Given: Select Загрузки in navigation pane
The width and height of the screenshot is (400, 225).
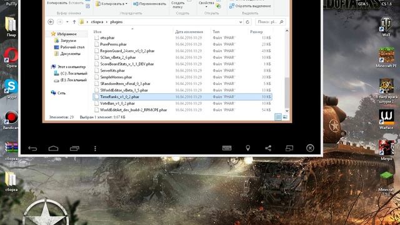Looking at the screenshot, I should [x=65, y=40].
